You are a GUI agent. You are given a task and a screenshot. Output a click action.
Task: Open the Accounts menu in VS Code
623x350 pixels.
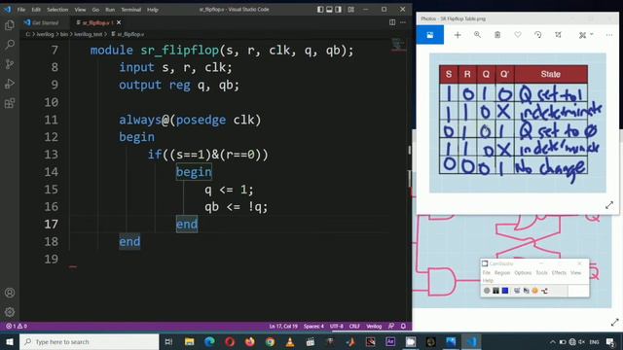point(10,293)
